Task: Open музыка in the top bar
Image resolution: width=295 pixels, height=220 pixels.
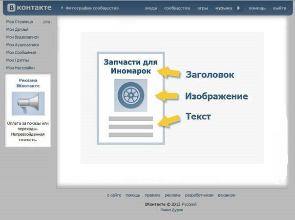Action: (224, 8)
